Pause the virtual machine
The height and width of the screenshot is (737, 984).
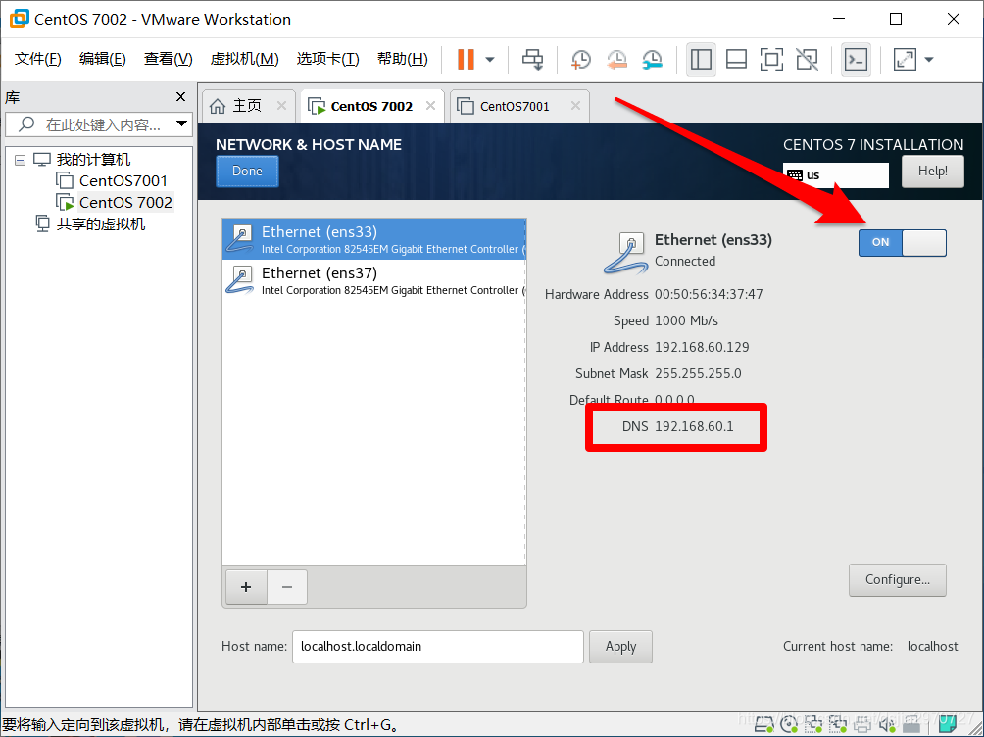[x=466, y=60]
